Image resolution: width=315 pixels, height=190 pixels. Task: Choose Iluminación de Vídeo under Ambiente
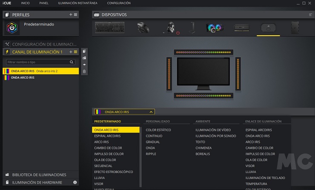click(x=213, y=130)
